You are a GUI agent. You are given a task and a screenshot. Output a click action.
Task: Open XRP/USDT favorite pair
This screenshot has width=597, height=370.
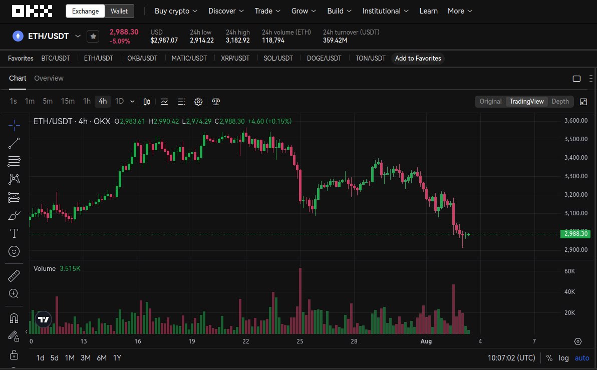(235, 58)
